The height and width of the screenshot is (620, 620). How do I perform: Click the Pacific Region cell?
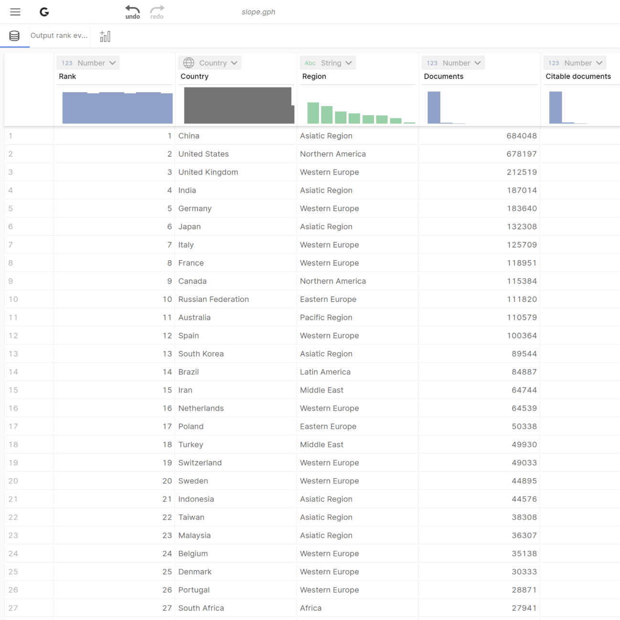pyautogui.click(x=357, y=317)
